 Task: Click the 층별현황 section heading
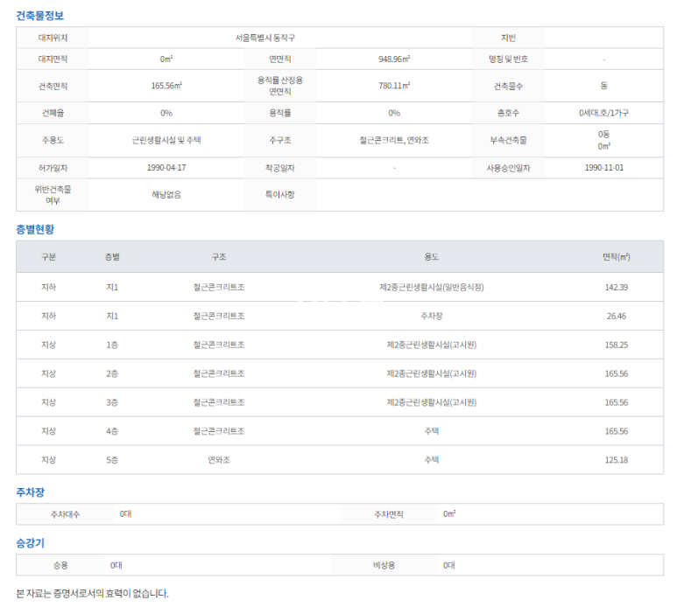tap(35, 229)
